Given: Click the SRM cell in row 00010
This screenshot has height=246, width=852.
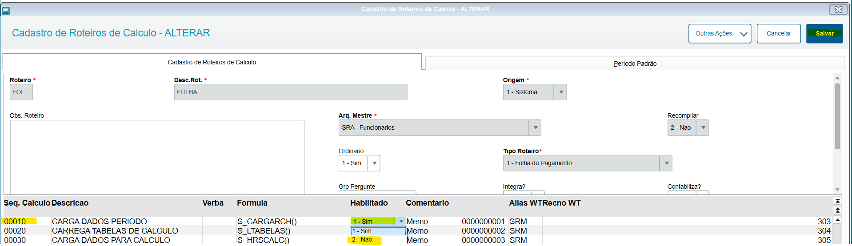Looking at the screenshot, I should [x=525, y=221].
